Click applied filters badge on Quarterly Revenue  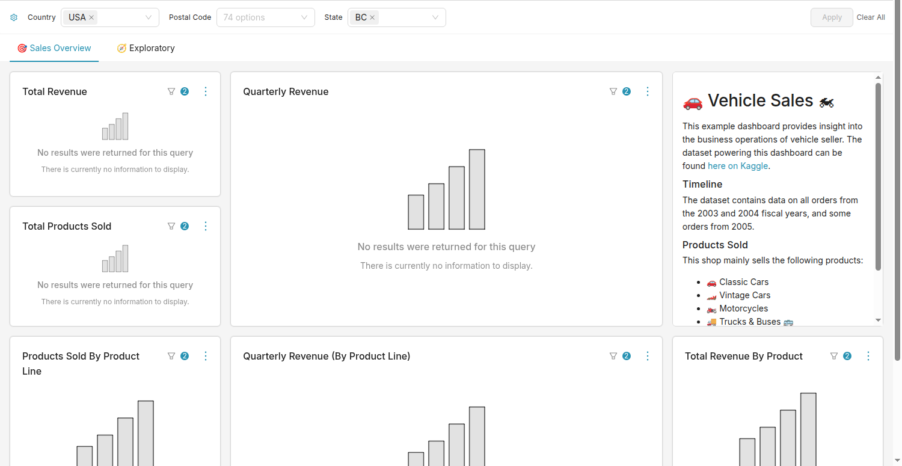click(627, 91)
